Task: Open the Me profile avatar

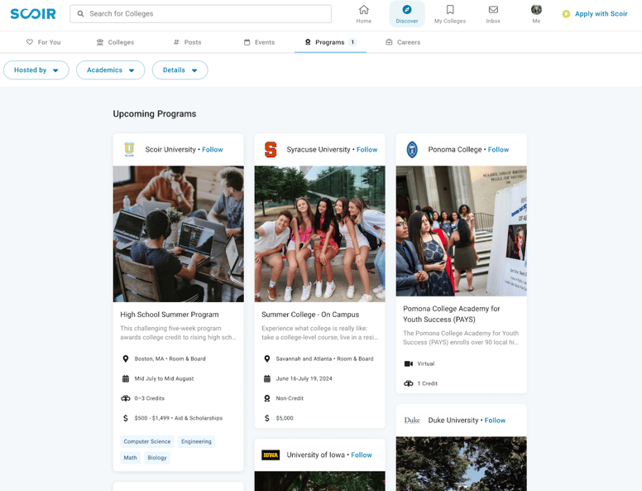Action: pos(536,9)
